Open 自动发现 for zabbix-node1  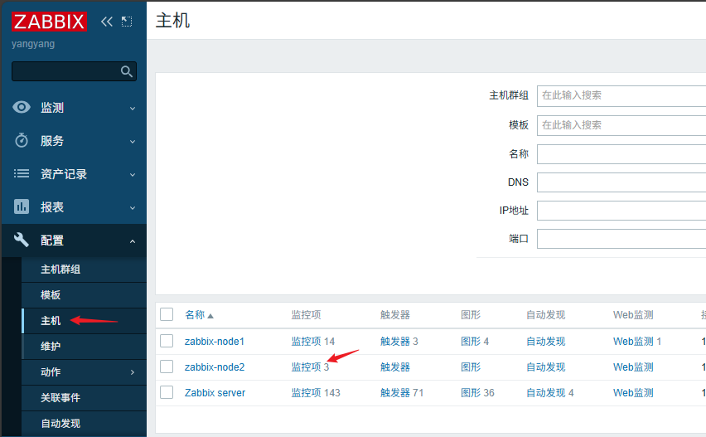(546, 342)
